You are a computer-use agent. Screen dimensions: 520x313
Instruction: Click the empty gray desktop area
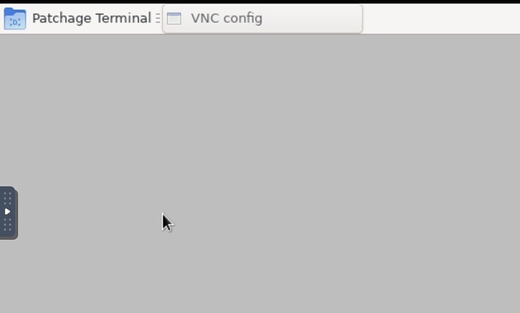point(265,166)
